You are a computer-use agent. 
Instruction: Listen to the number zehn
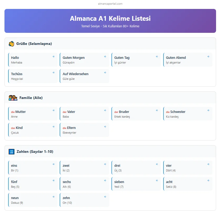105,197
